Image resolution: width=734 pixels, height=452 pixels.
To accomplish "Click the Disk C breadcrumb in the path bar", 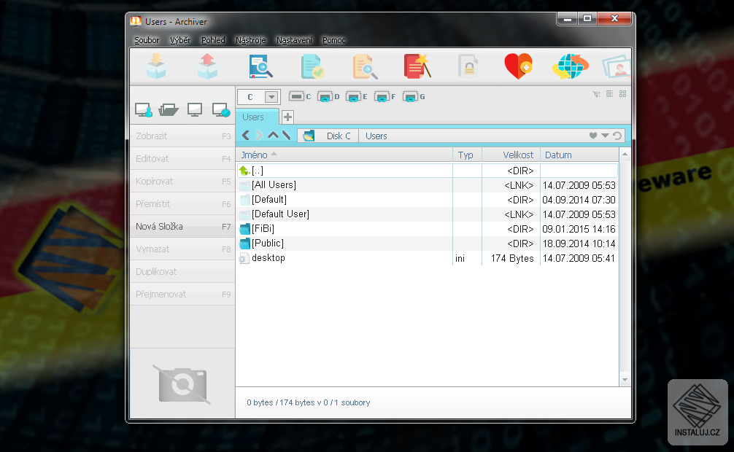I will click(339, 136).
